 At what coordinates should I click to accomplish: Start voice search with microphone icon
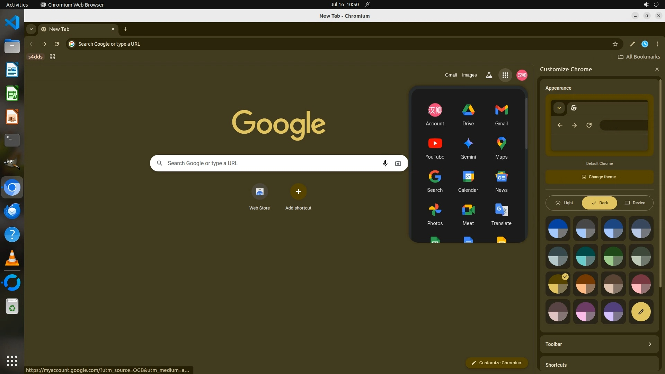(x=385, y=163)
